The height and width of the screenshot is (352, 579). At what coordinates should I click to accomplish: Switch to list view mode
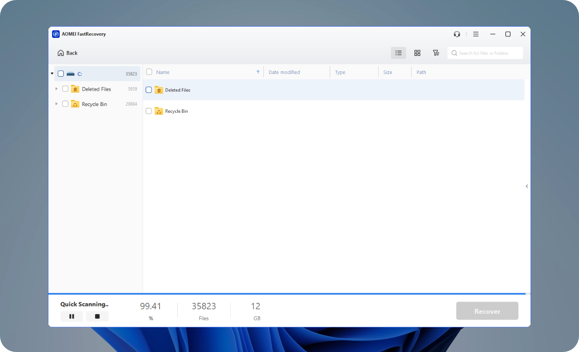coord(398,53)
